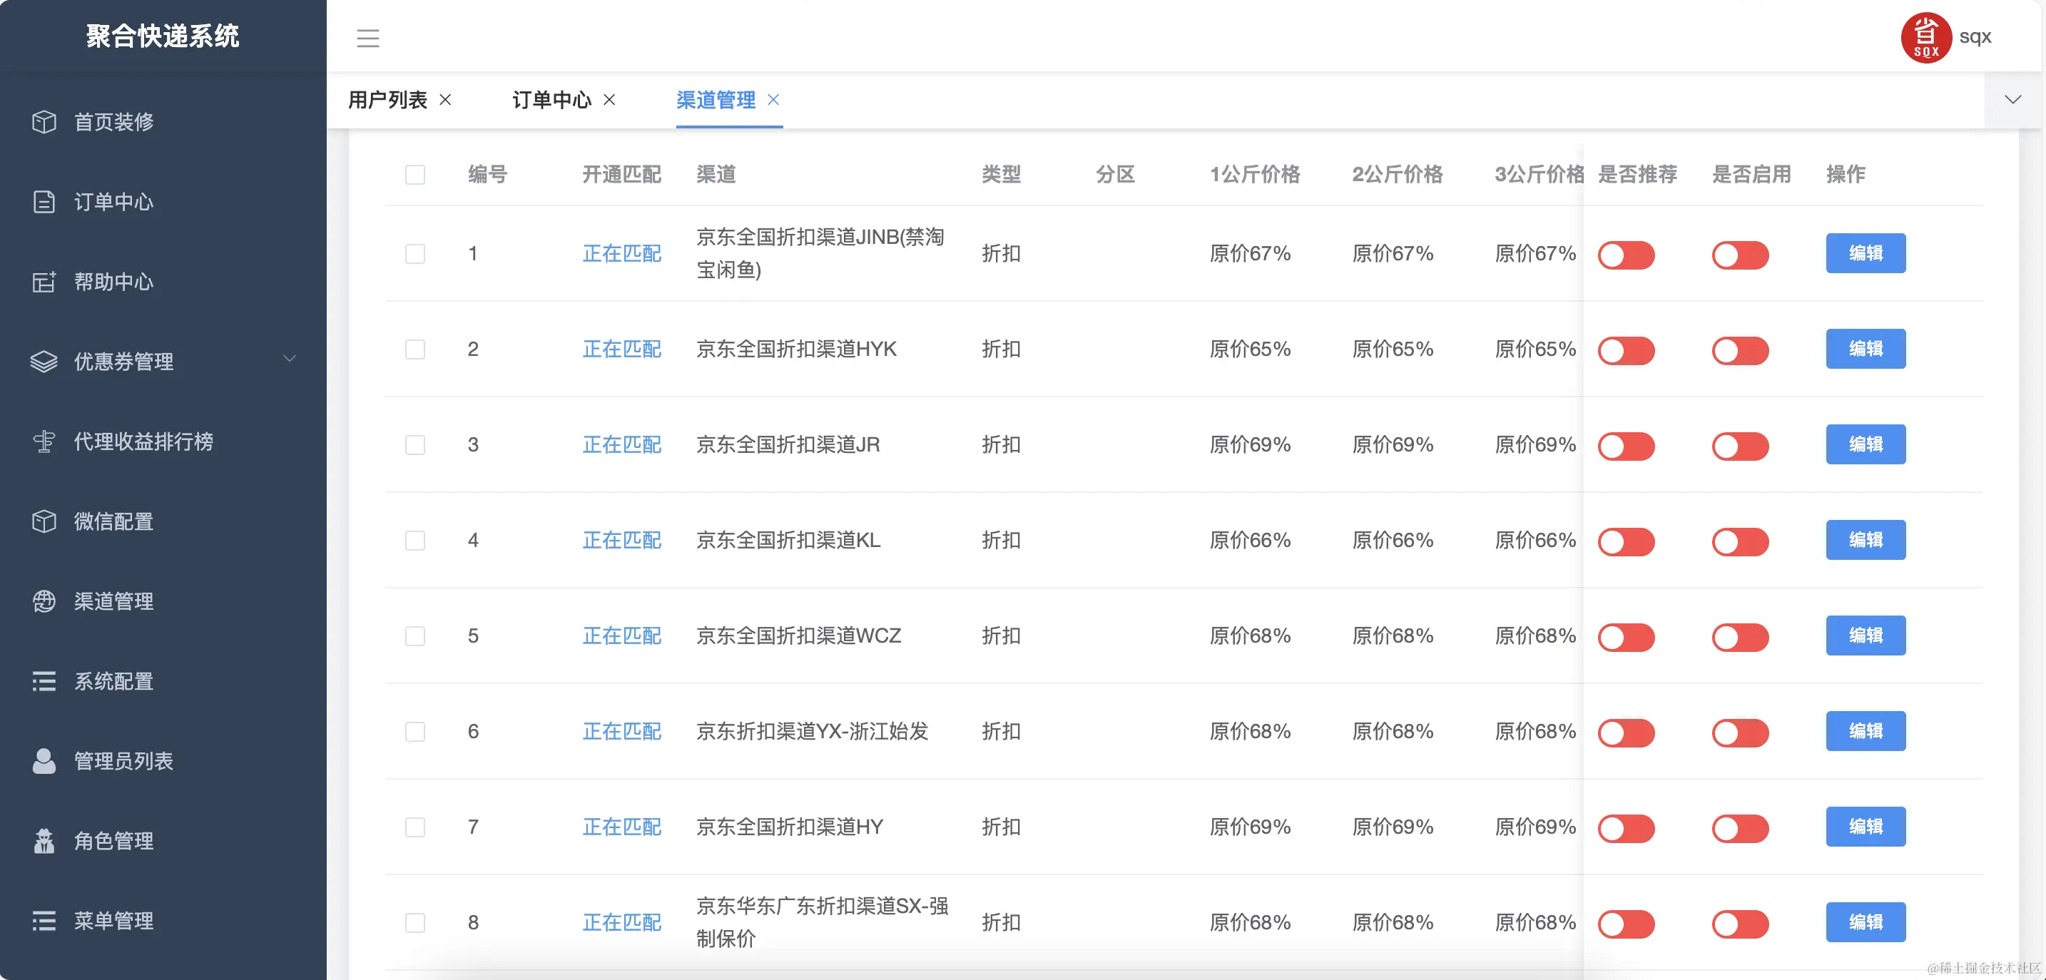The height and width of the screenshot is (980, 2046).
Task: Enable 是否推荐 for channel JINB
Action: pos(1627,254)
